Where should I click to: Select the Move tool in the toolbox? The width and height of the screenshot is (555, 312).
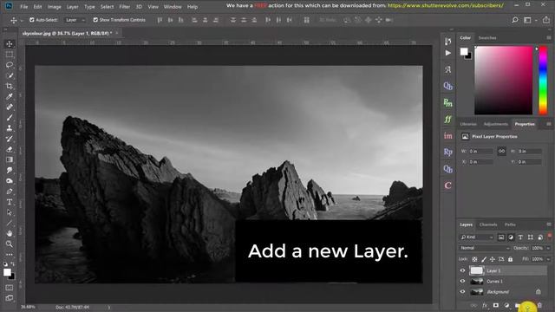[10, 43]
